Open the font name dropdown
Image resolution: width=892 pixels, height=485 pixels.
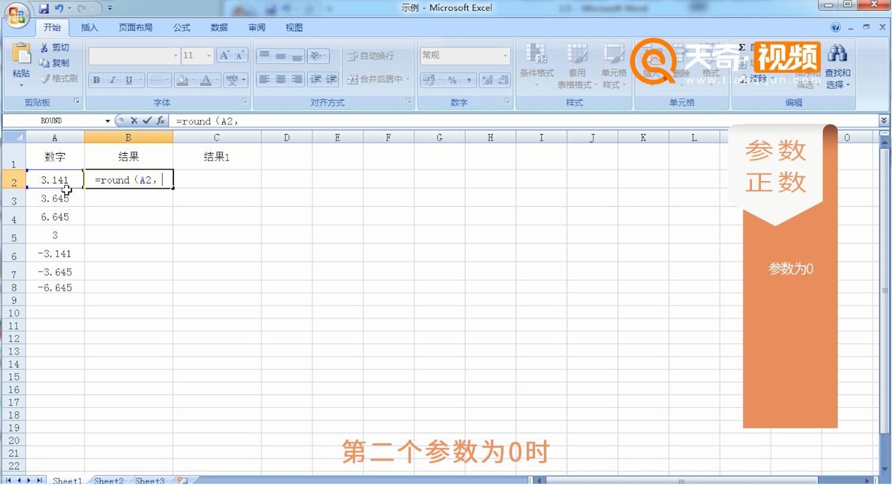[x=175, y=55]
